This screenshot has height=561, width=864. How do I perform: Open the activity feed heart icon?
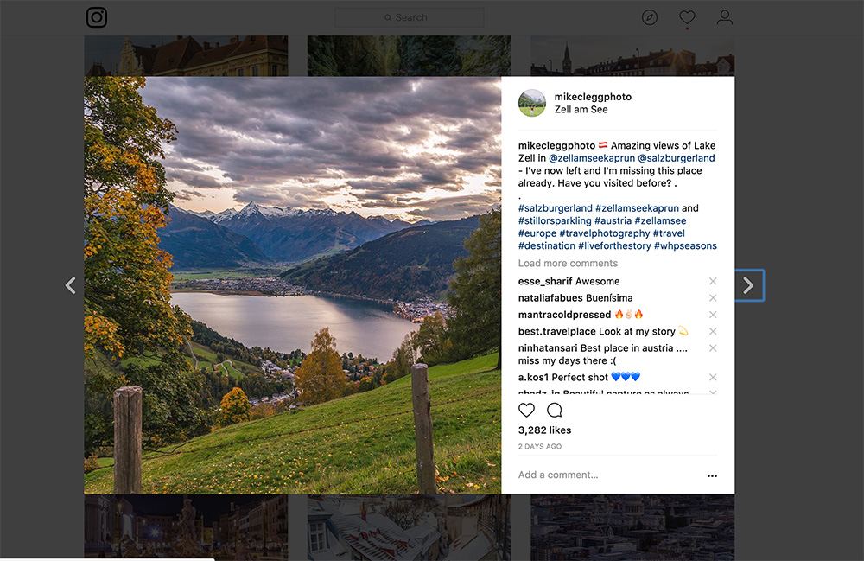pos(687,17)
